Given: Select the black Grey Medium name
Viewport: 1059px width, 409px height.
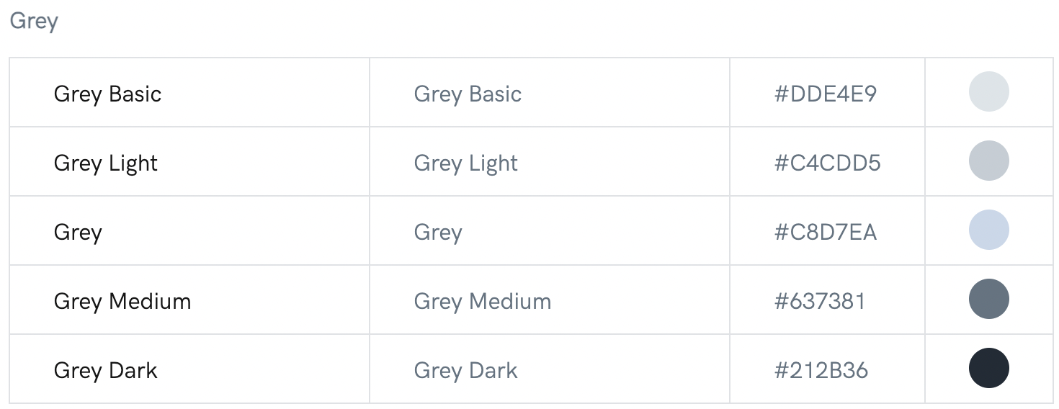Looking at the screenshot, I should pos(122,301).
